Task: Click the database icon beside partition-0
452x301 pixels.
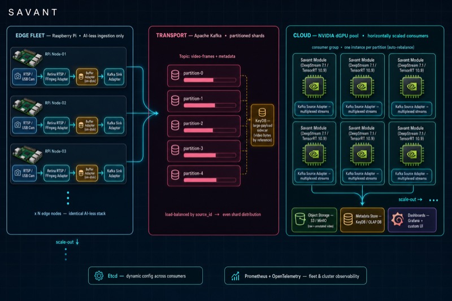Action: point(175,76)
